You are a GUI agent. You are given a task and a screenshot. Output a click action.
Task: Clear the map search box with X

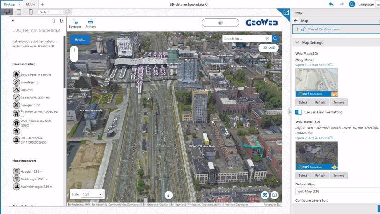[x=267, y=39]
